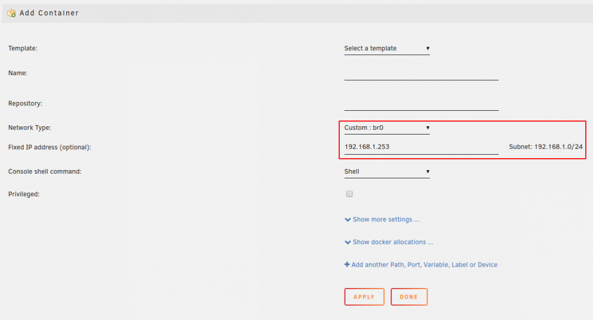Image resolution: width=593 pixels, height=320 pixels.
Task: Click the Fixed IP address (optional) label
Action: click(x=50, y=148)
